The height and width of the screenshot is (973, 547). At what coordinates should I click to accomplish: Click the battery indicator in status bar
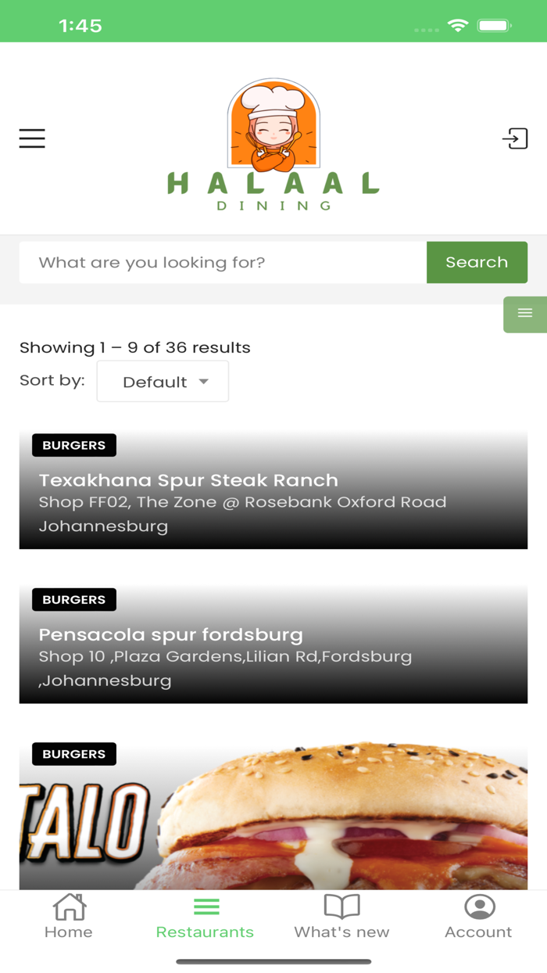point(494,26)
